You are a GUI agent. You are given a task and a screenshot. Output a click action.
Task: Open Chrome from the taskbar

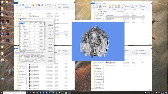click(37, 93)
